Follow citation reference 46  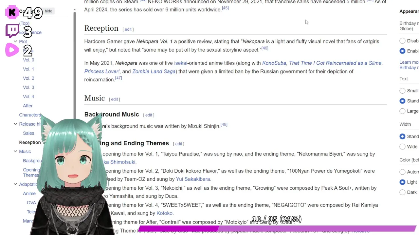(264, 48)
